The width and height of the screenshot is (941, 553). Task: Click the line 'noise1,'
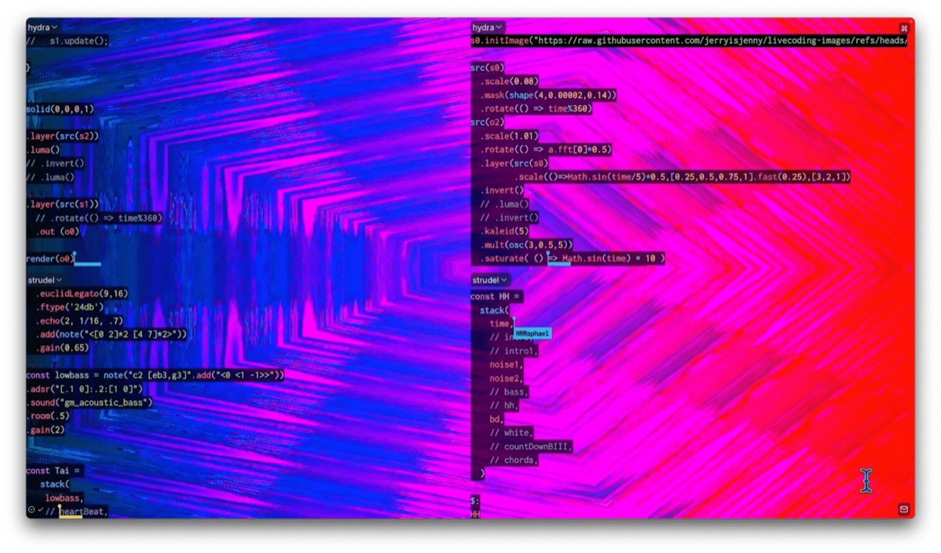pyautogui.click(x=507, y=364)
